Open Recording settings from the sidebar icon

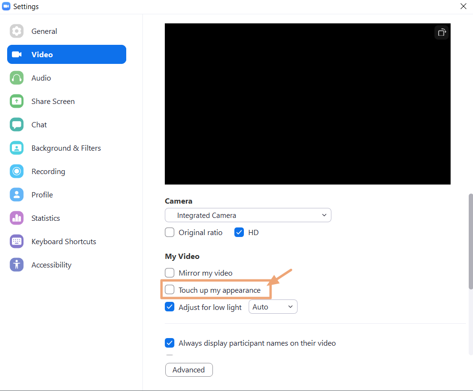17,171
